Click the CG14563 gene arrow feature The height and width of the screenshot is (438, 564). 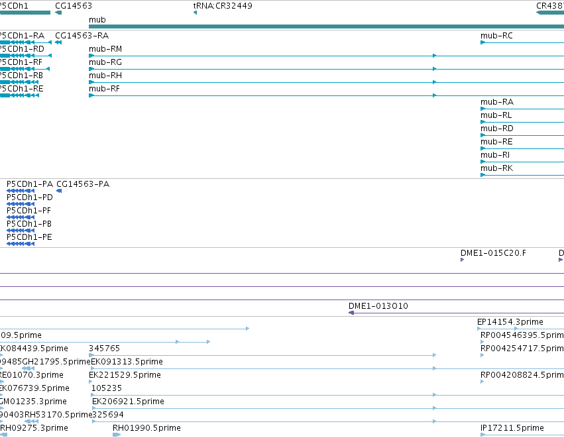(58, 13)
